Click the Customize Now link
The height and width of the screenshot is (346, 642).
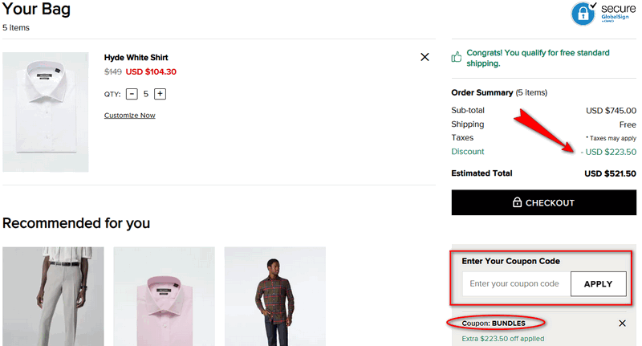pyautogui.click(x=129, y=116)
